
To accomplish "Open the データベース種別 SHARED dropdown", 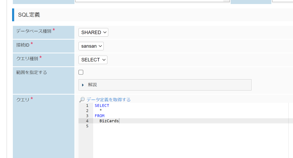I will tap(94, 32).
